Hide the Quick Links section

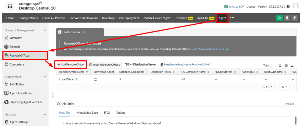point(290,104)
